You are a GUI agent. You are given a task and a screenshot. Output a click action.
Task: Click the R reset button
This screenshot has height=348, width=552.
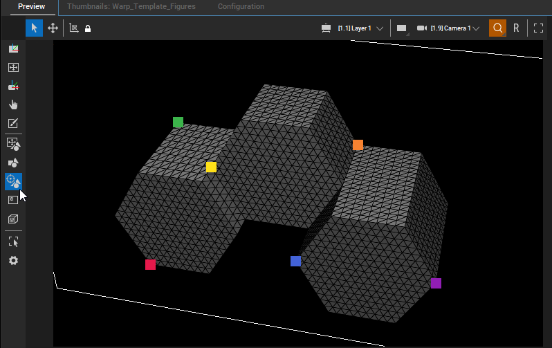(x=516, y=28)
